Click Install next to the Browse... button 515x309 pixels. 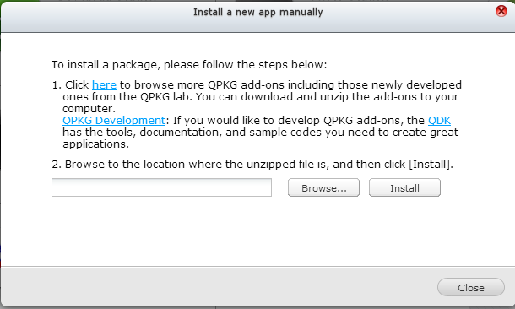[404, 187]
